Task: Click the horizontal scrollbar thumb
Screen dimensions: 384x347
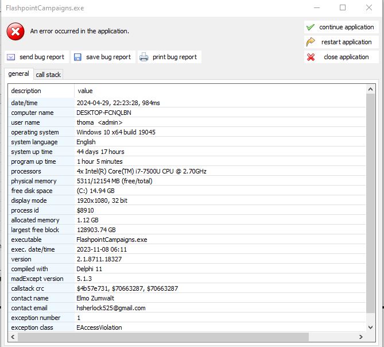Action: (x=163, y=337)
